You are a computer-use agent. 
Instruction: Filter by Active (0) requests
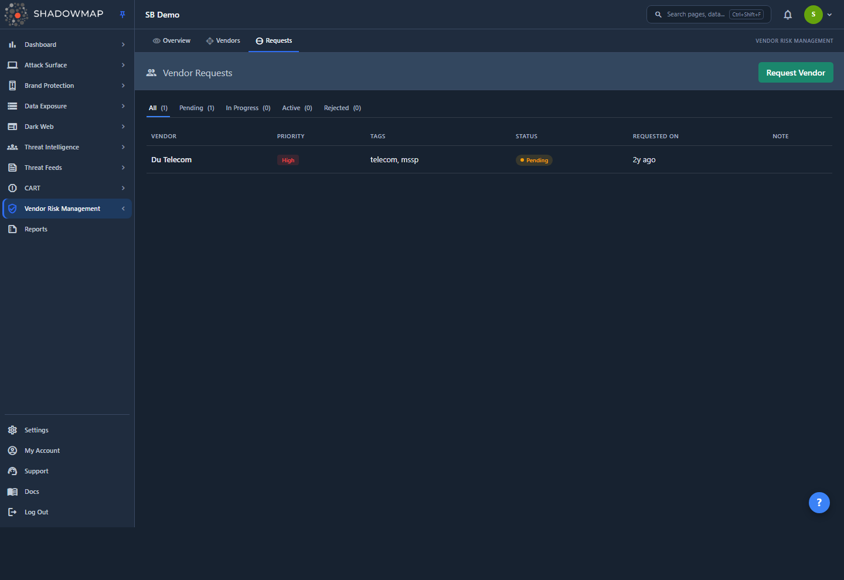tap(297, 108)
